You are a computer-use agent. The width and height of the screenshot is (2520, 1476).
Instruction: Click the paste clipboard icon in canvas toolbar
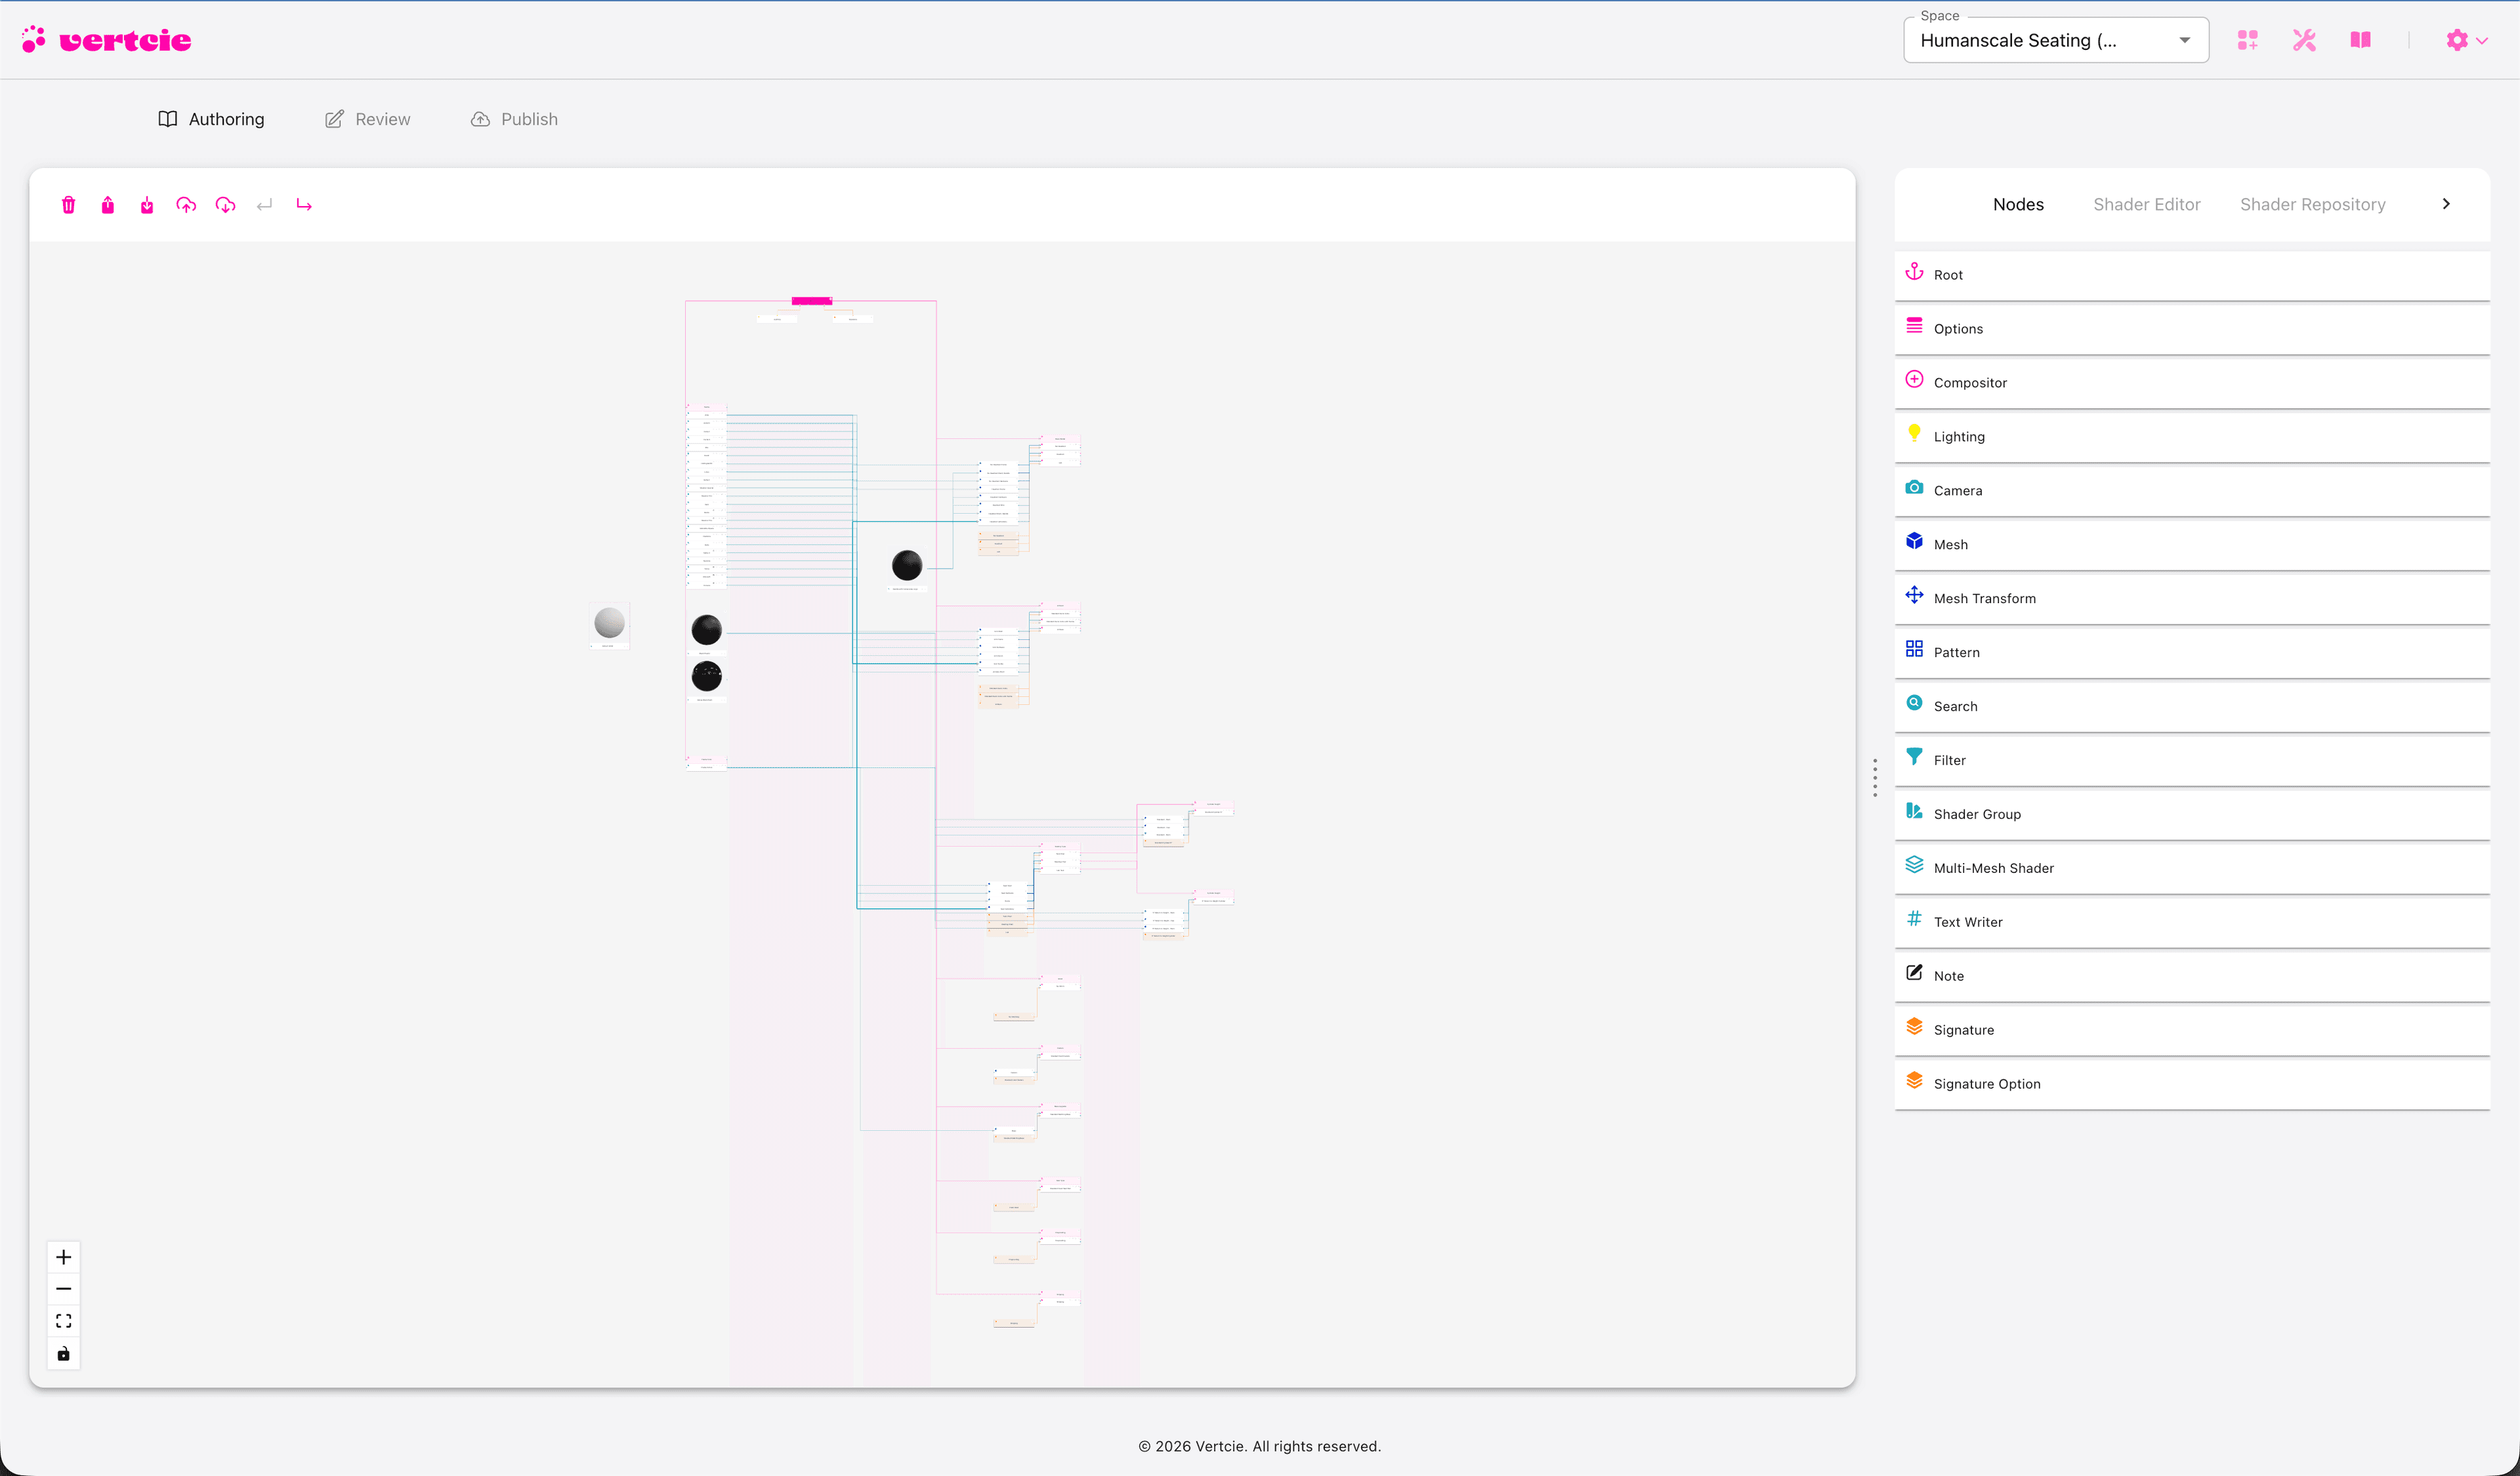(147, 205)
